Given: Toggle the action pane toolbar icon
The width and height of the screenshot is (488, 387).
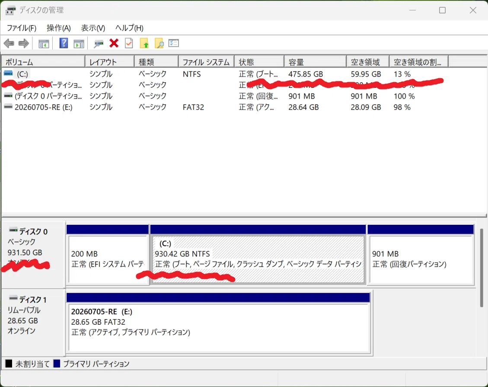Looking at the screenshot, I should click(79, 44).
